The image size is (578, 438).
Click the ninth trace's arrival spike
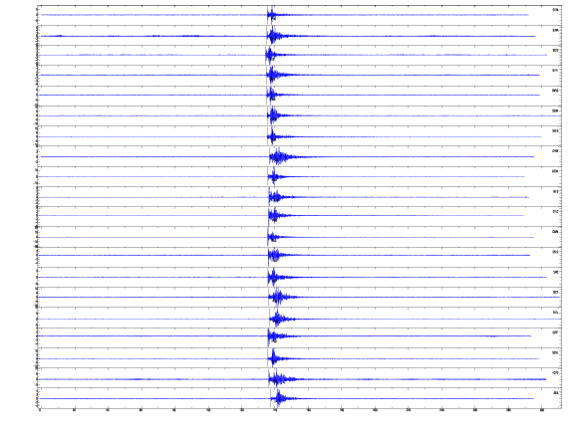pyautogui.click(x=273, y=176)
